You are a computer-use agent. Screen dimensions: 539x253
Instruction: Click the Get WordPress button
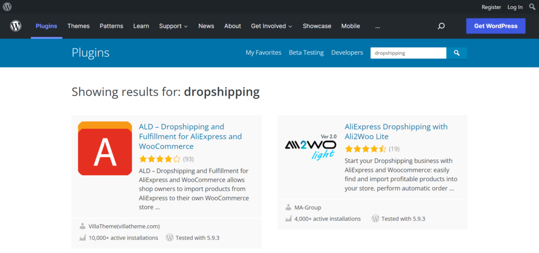(x=495, y=26)
